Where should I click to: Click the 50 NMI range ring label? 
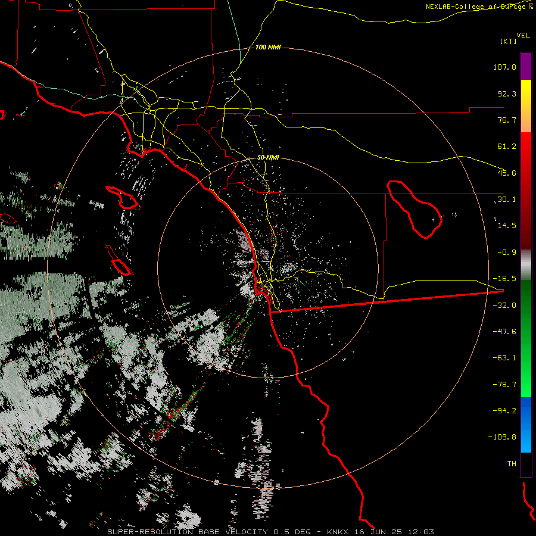[x=268, y=157]
